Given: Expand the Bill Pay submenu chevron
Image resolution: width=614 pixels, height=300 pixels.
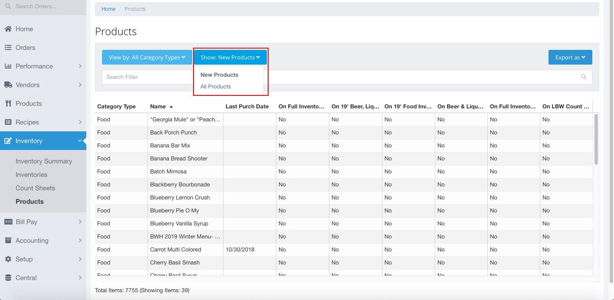Looking at the screenshot, I should (80, 222).
